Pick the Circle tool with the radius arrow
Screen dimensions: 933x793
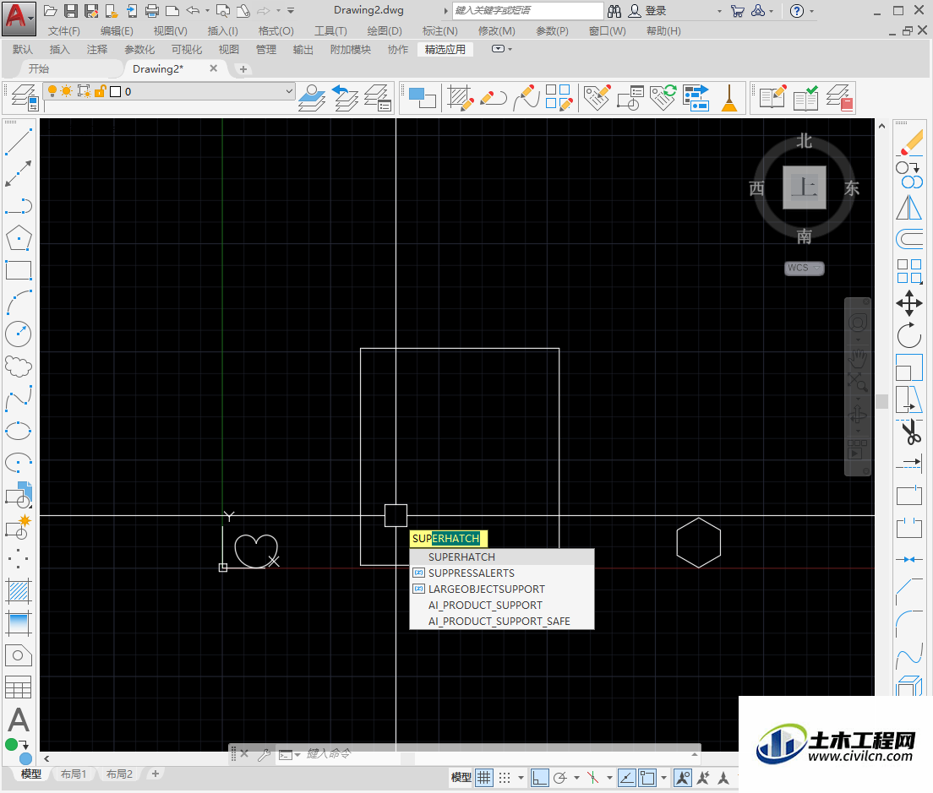click(x=19, y=334)
